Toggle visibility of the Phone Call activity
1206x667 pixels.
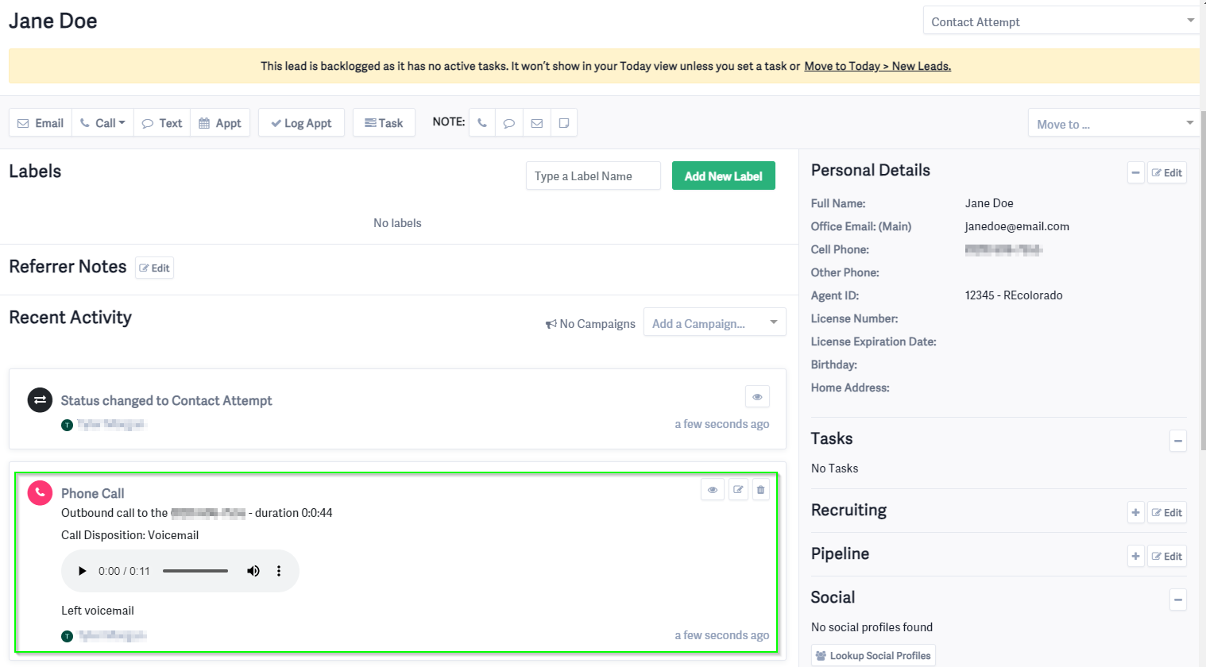point(713,490)
